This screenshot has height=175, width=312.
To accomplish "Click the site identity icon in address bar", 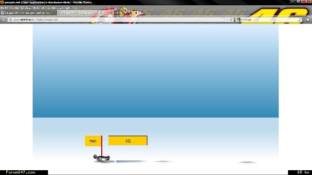I will (x=11, y=20).
